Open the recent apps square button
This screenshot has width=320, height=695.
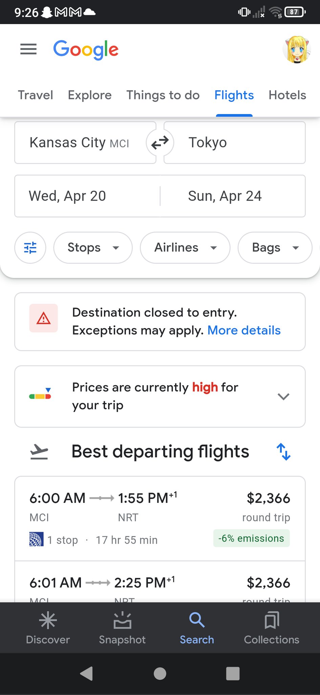click(x=233, y=674)
